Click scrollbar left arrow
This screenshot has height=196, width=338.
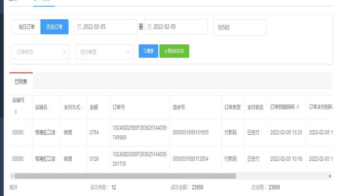click(12, 176)
